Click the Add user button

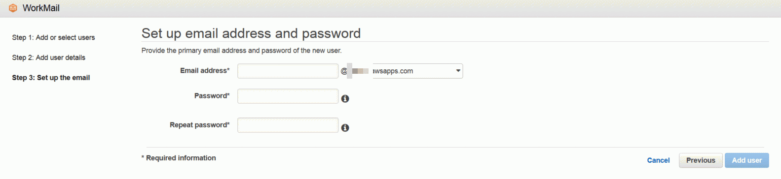coord(746,160)
